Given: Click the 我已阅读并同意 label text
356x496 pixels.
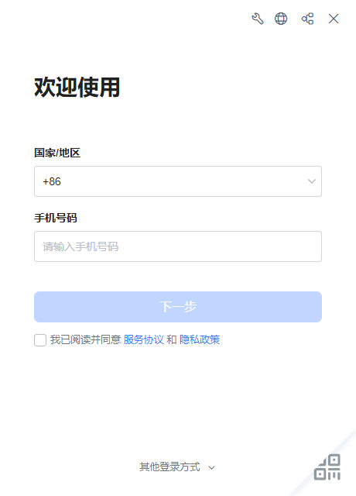Looking at the screenshot, I should (x=85, y=339).
